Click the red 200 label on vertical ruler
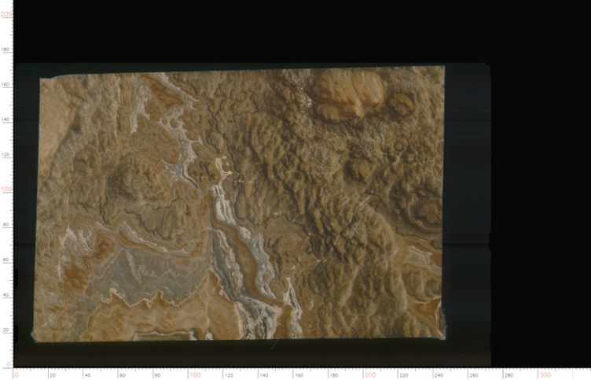Screen dimensions: 591x380 [6, 14]
